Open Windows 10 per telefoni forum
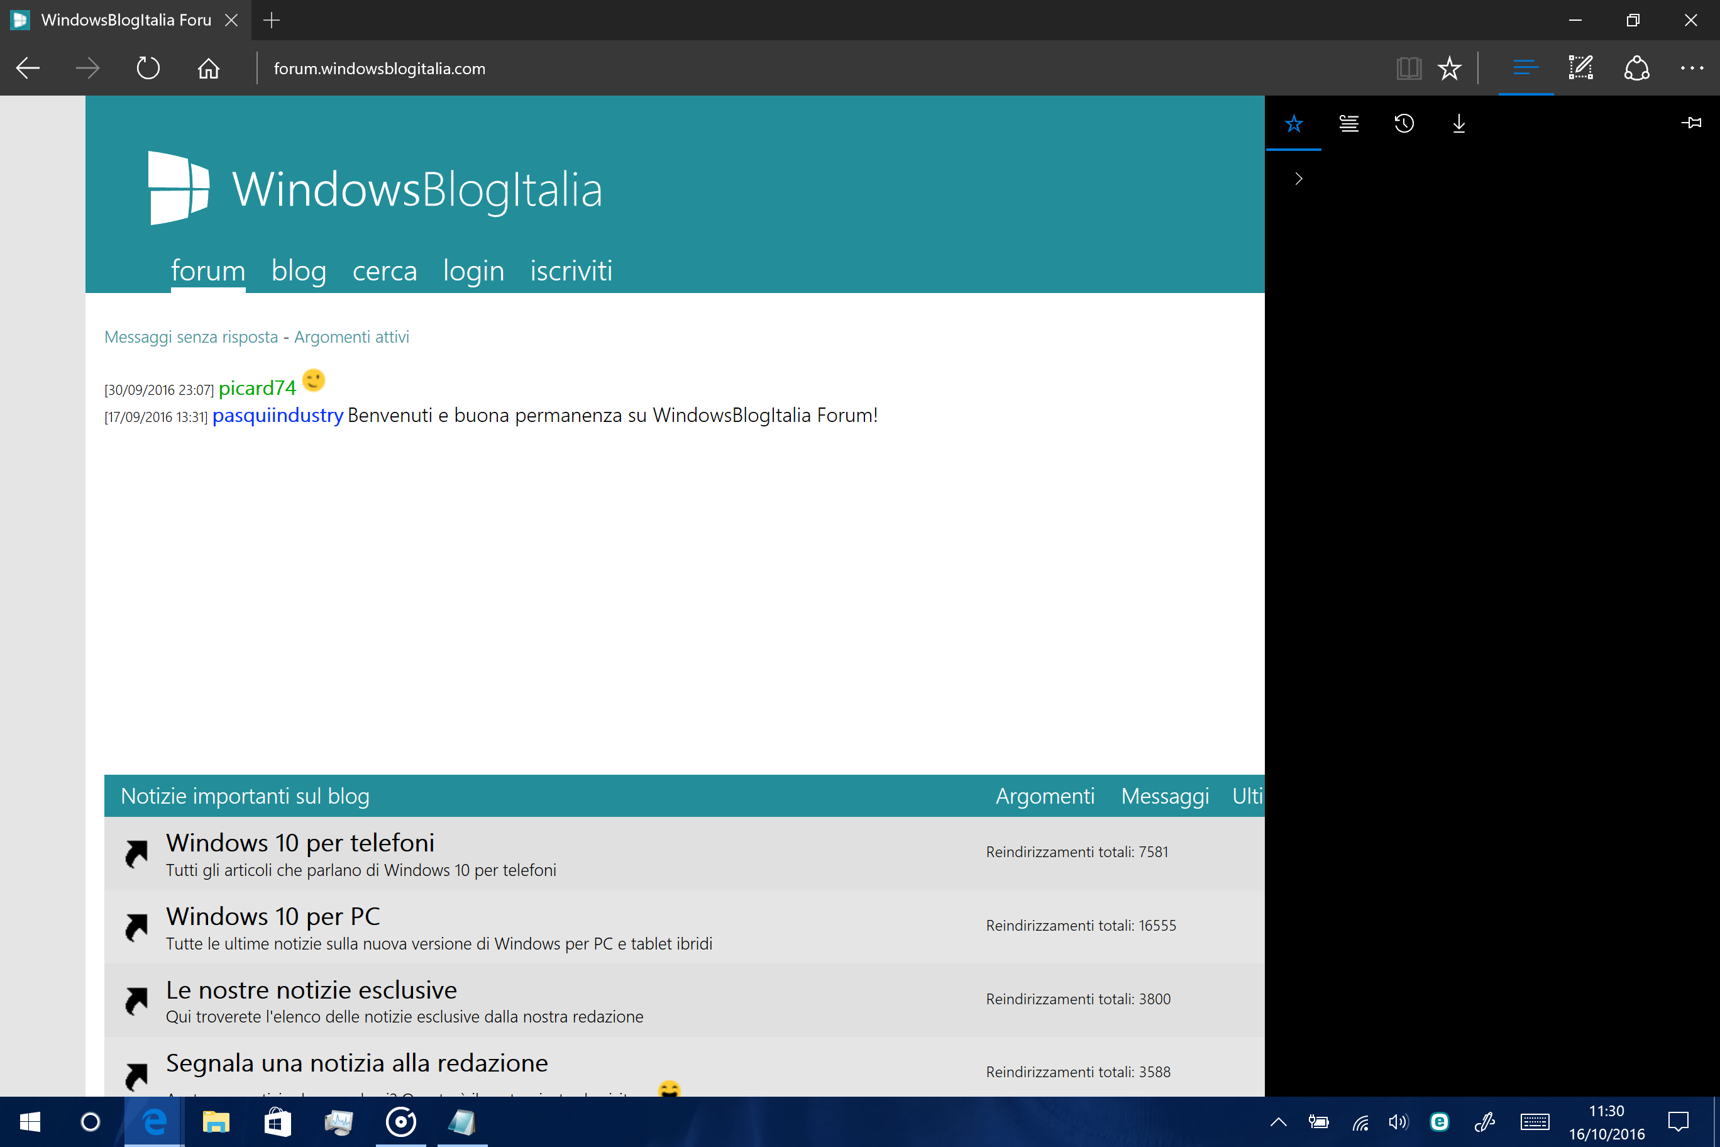Image resolution: width=1720 pixels, height=1147 pixels. click(x=300, y=843)
